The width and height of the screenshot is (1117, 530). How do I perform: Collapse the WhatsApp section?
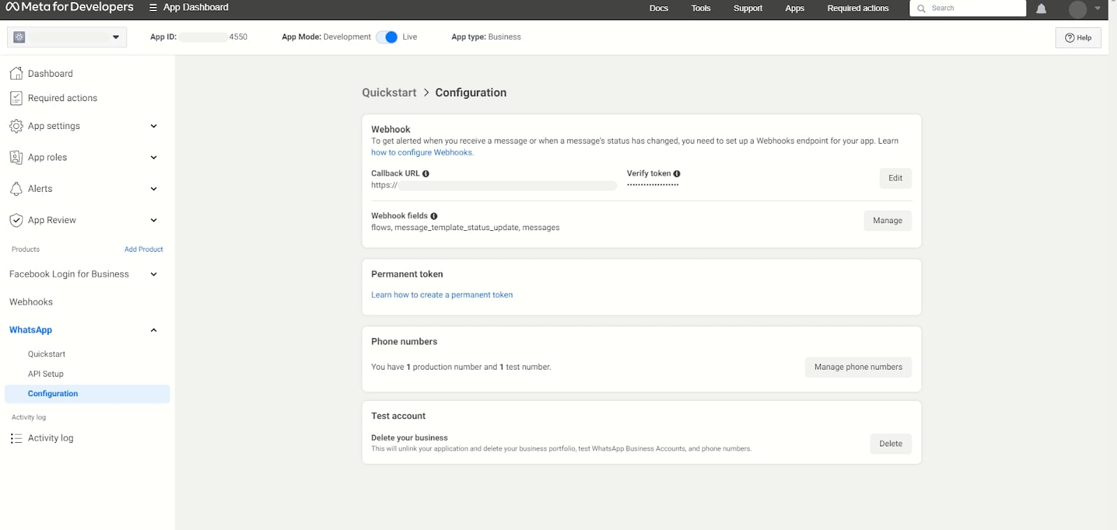pos(154,331)
